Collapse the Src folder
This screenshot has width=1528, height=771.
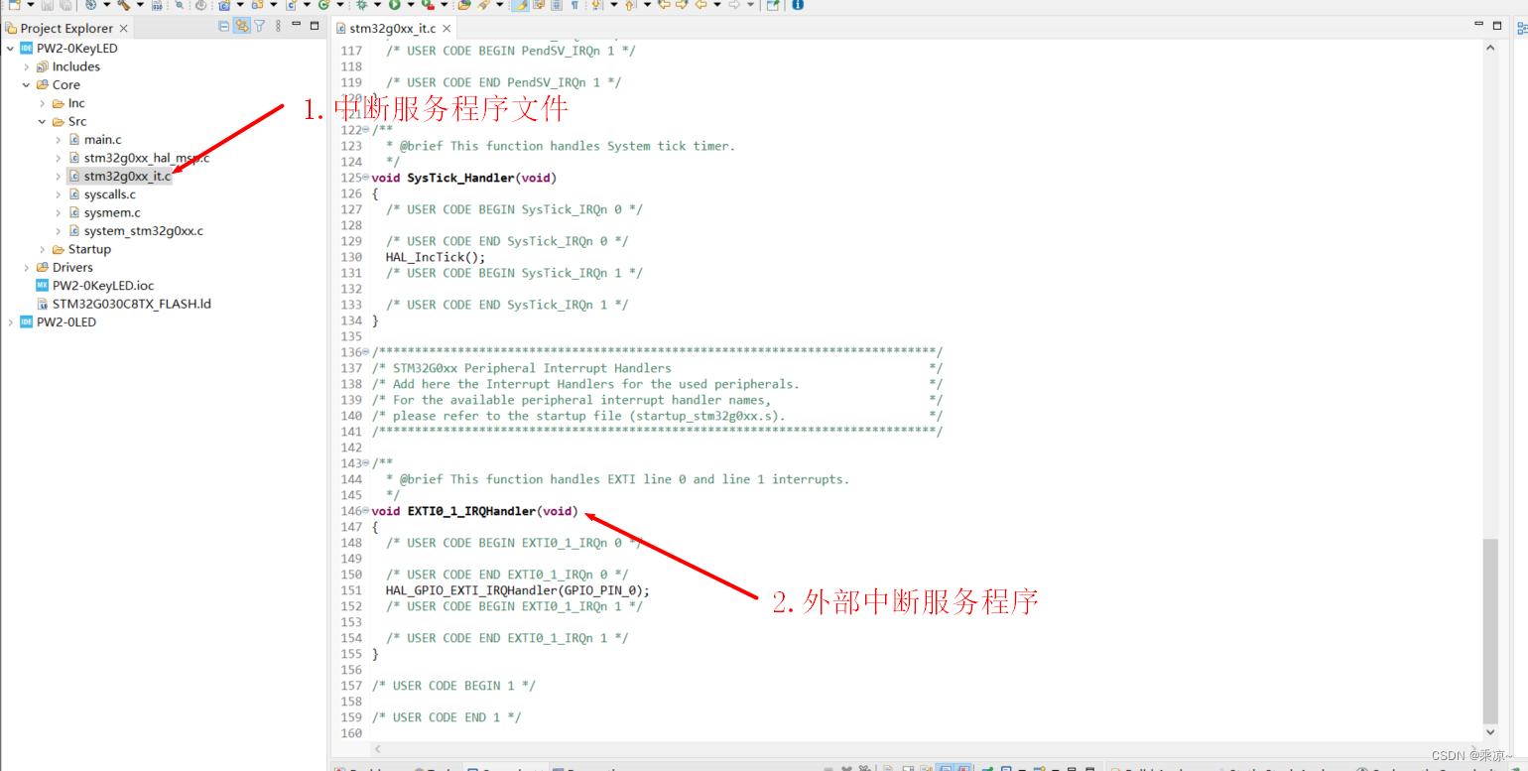[42, 122]
